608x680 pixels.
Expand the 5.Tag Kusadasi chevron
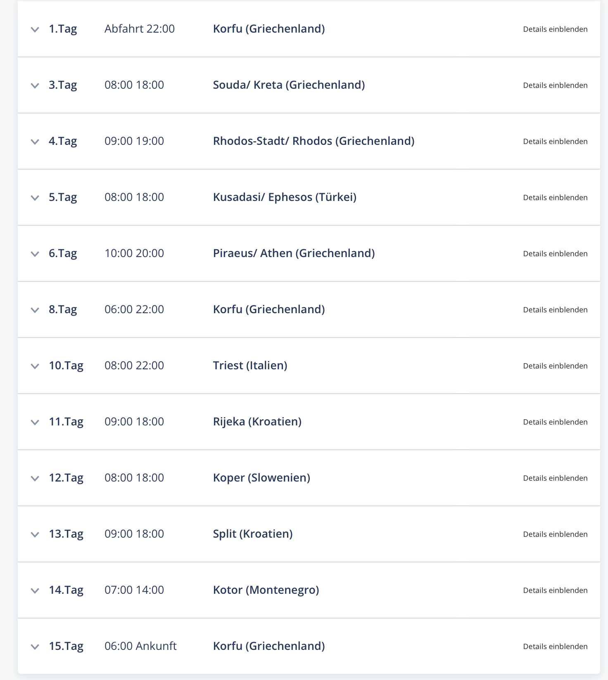[35, 198]
